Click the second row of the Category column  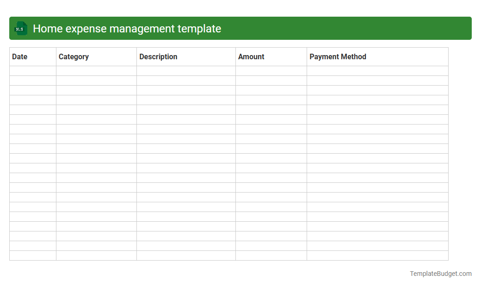[x=96, y=80]
